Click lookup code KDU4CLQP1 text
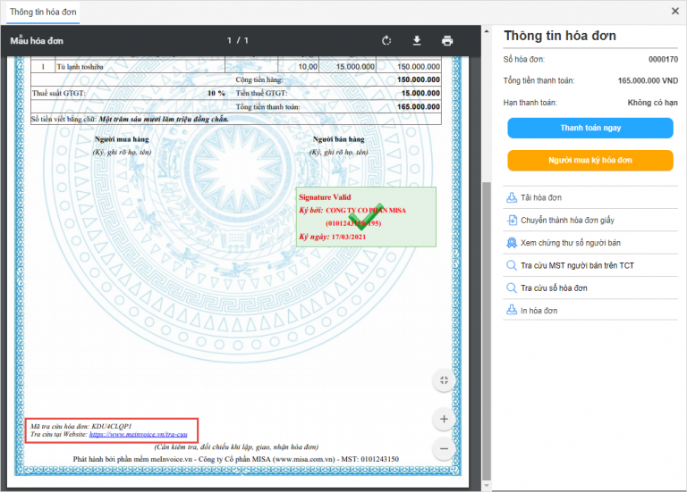The image size is (687, 492). click(112, 426)
